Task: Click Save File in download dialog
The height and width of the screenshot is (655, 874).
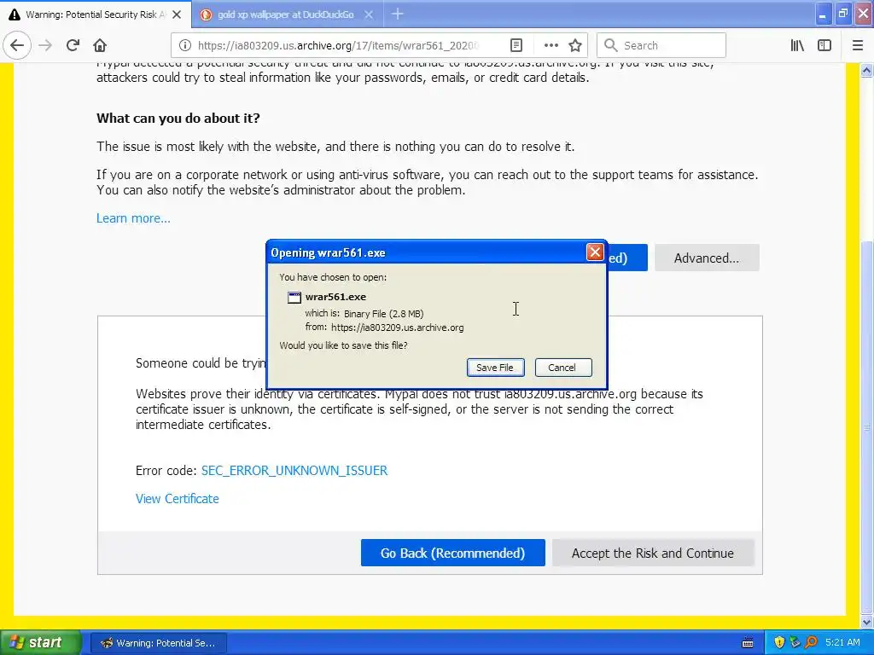Action: pos(495,368)
